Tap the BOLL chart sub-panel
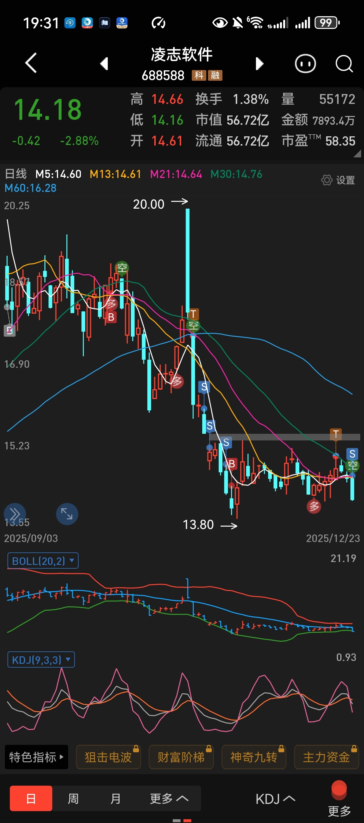This screenshot has width=364, height=823. tap(182, 596)
